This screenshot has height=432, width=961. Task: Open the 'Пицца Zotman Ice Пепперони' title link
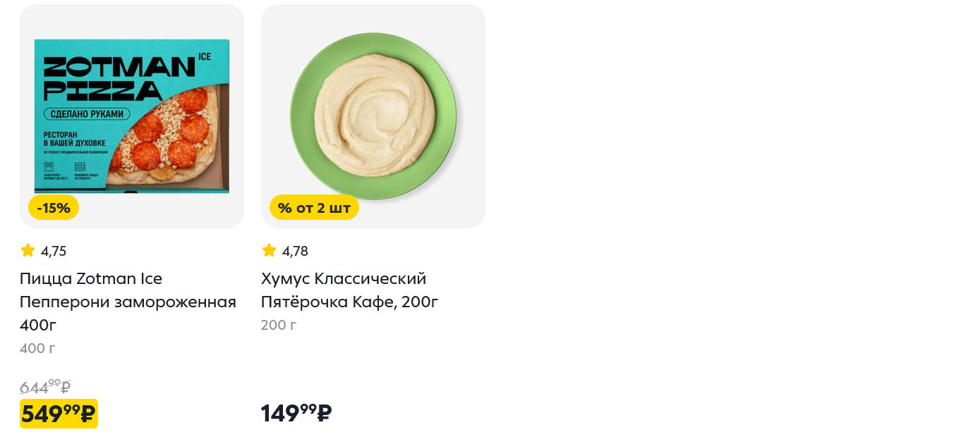pos(128,302)
